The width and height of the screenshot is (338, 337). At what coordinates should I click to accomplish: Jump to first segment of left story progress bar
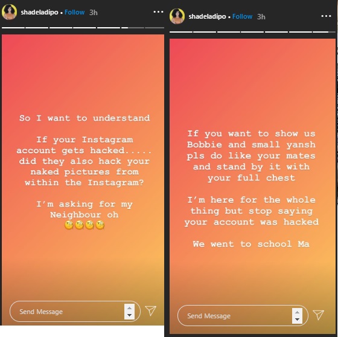pos(13,28)
